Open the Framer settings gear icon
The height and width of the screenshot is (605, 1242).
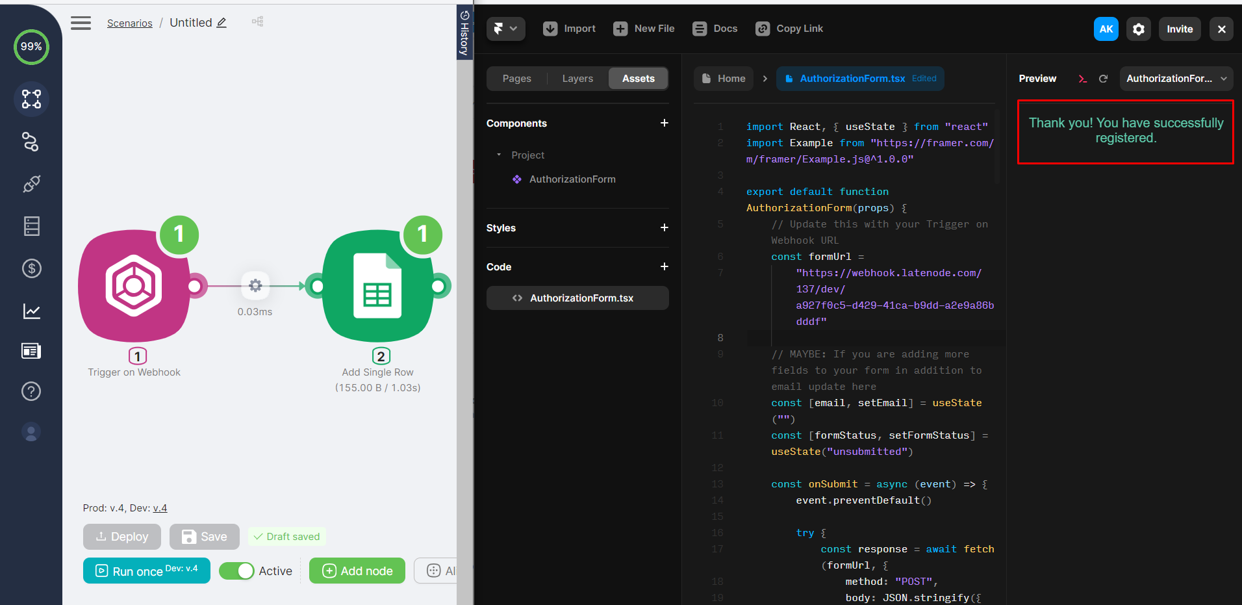[x=1138, y=29]
